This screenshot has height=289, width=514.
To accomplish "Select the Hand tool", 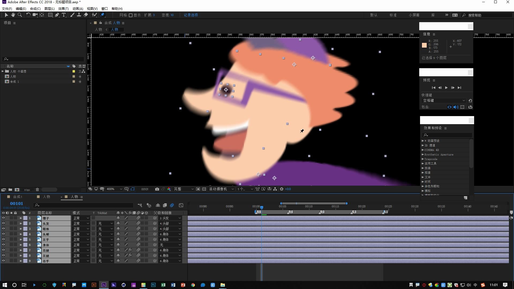I will coord(13,15).
